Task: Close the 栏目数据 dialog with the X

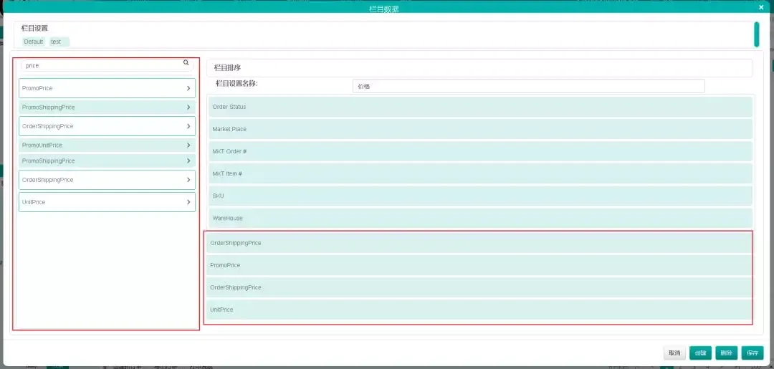Action: [761, 7]
